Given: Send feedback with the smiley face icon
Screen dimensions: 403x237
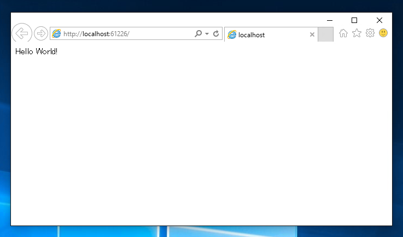Looking at the screenshot, I should [383, 33].
